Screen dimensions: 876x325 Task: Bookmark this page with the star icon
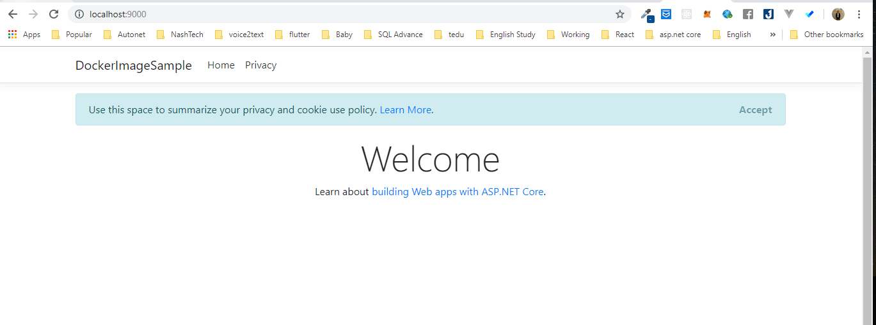coord(619,14)
